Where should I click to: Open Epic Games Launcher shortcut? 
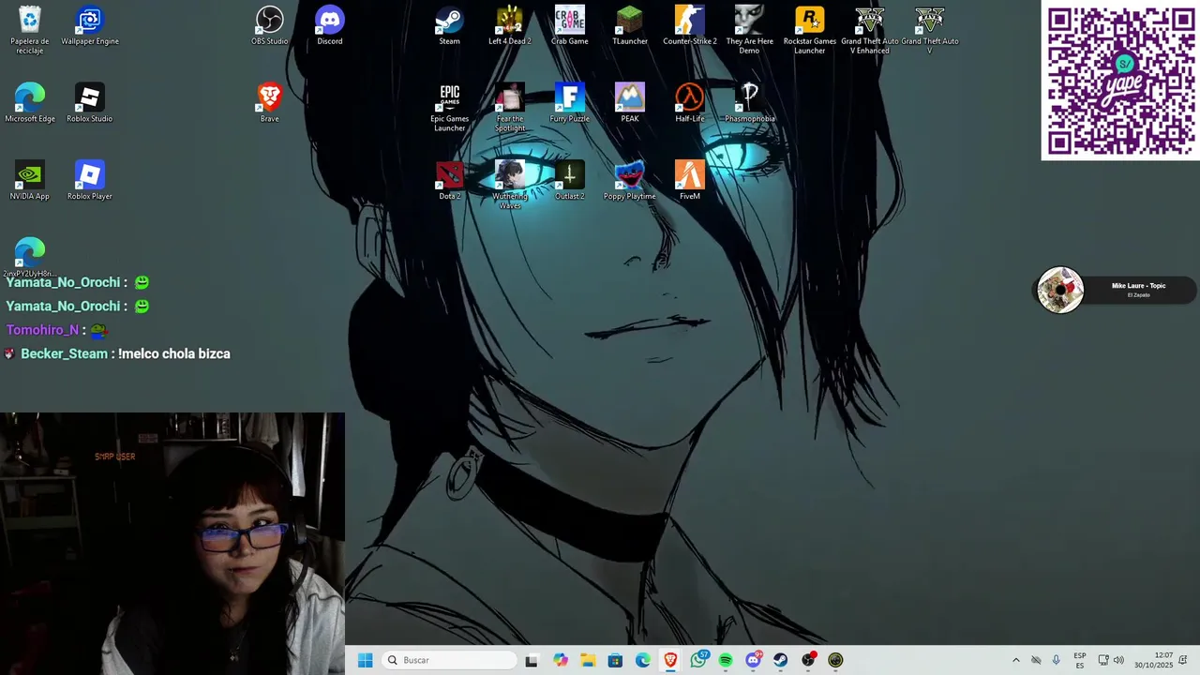tap(450, 107)
